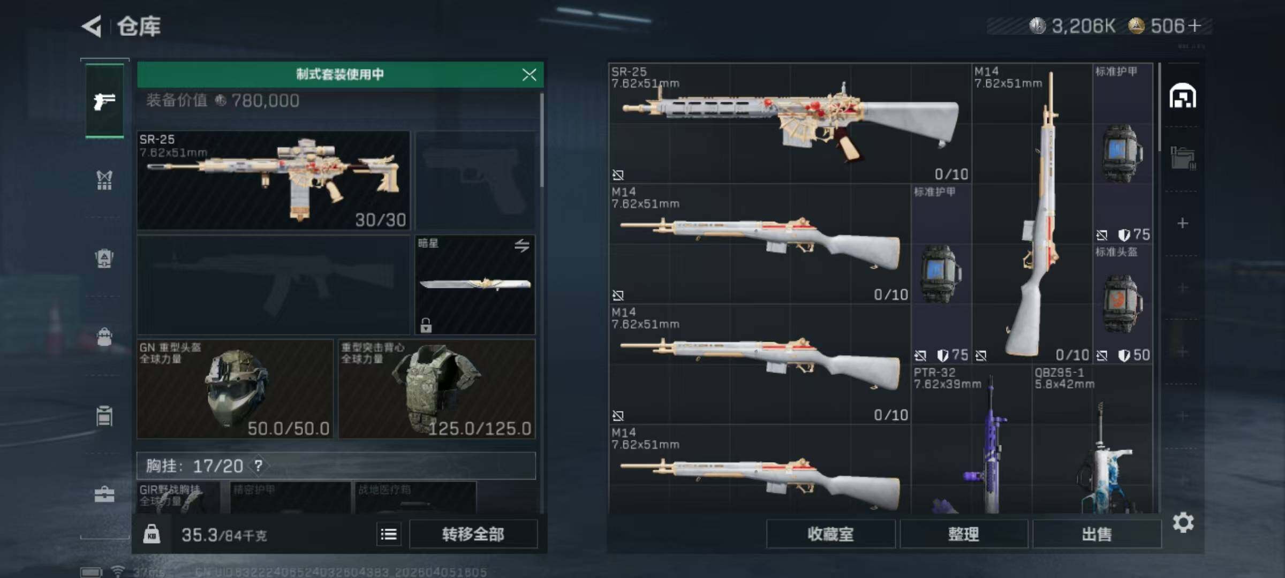Open the 收藏室 tab
Viewport: 1285px width, 578px height.
(831, 534)
